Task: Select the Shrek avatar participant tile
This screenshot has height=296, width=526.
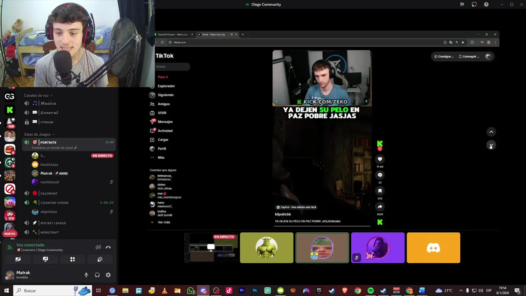Action: [267, 247]
